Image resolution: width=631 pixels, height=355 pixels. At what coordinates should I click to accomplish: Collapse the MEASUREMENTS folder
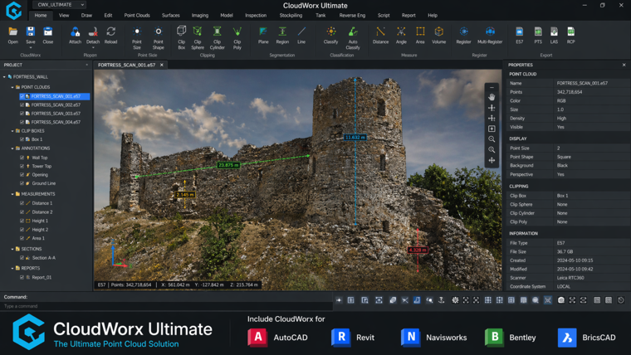(x=12, y=194)
